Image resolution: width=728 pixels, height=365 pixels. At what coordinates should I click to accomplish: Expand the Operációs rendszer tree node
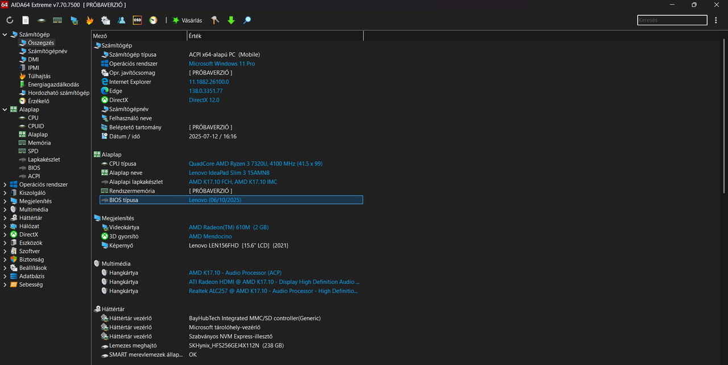coord(5,184)
